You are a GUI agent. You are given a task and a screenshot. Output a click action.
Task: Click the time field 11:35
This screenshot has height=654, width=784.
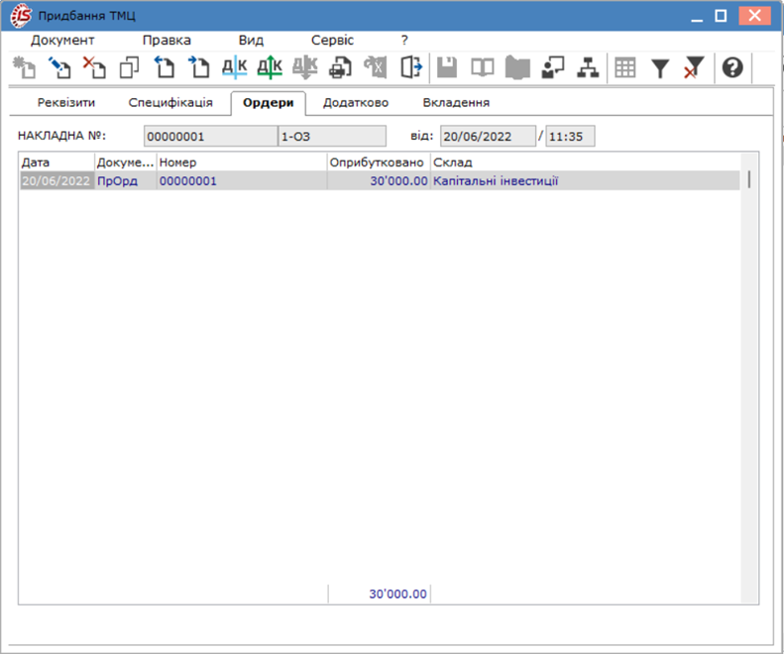[570, 136]
